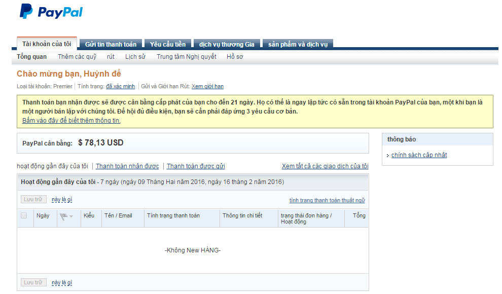
Task: Click the Tên / Email column header
Action: (x=118, y=215)
